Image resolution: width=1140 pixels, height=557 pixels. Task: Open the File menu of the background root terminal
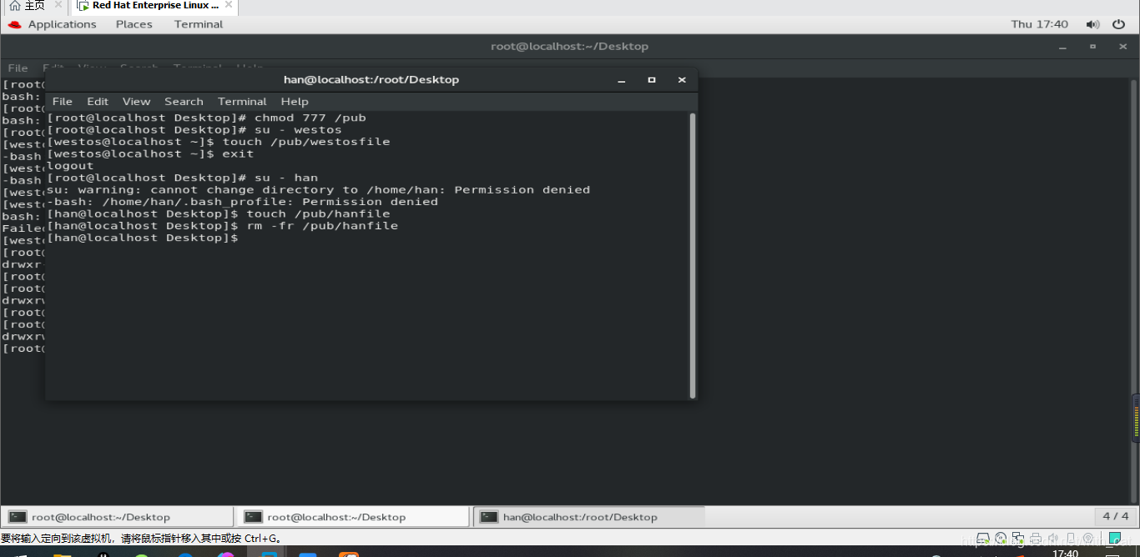tap(18, 68)
